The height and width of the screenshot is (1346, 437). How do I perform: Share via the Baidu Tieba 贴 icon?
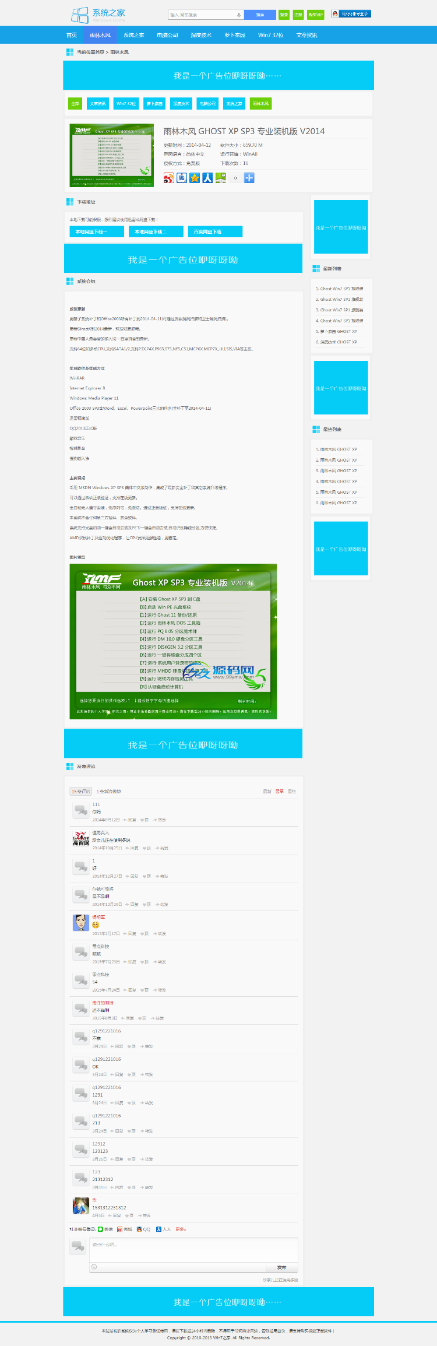pyautogui.click(x=182, y=178)
